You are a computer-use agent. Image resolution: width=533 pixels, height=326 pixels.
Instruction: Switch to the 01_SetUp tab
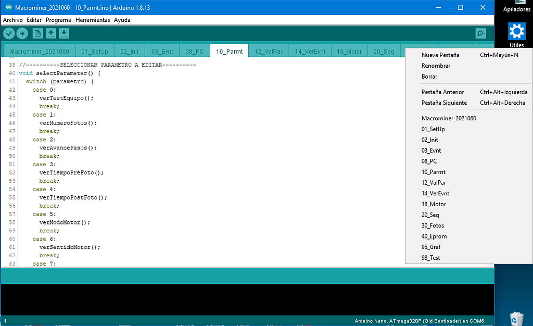click(95, 50)
